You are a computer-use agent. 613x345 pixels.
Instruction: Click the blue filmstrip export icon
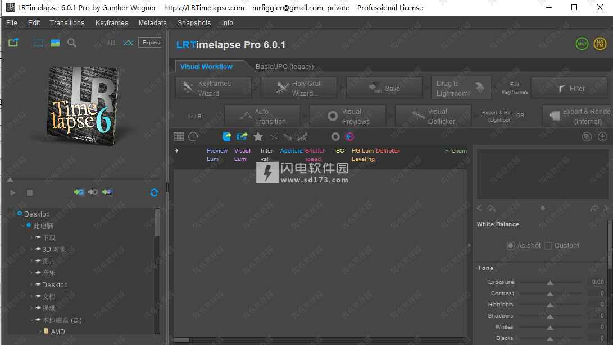[242, 136]
